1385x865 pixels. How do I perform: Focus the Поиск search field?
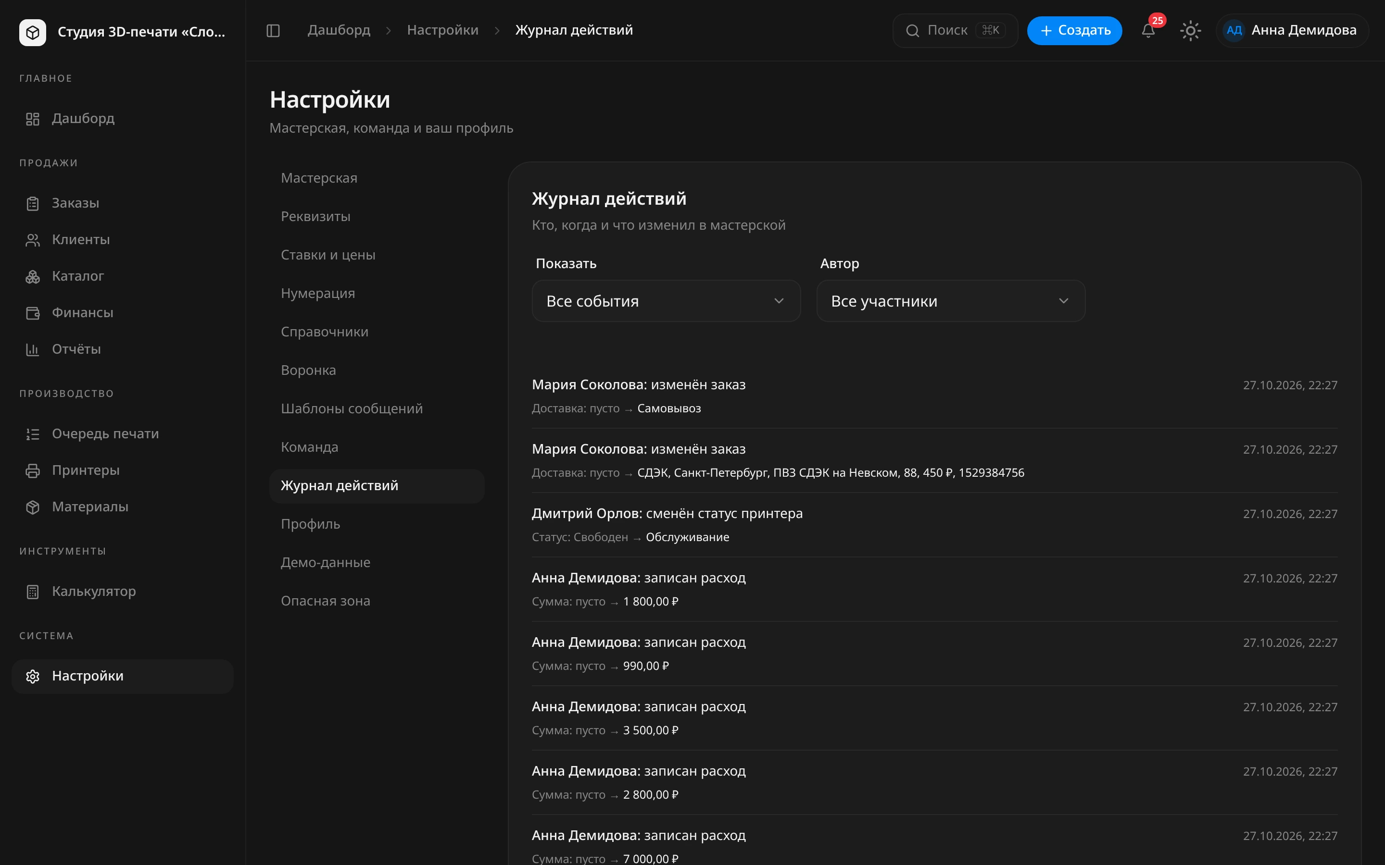coord(955,30)
